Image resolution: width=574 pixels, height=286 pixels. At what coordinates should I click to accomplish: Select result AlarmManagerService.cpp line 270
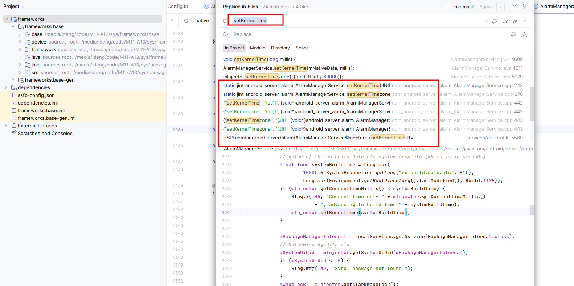point(373,94)
